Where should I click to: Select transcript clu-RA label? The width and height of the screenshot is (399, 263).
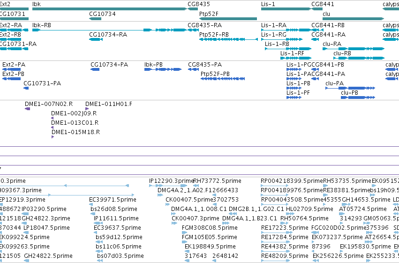[332, 44]
